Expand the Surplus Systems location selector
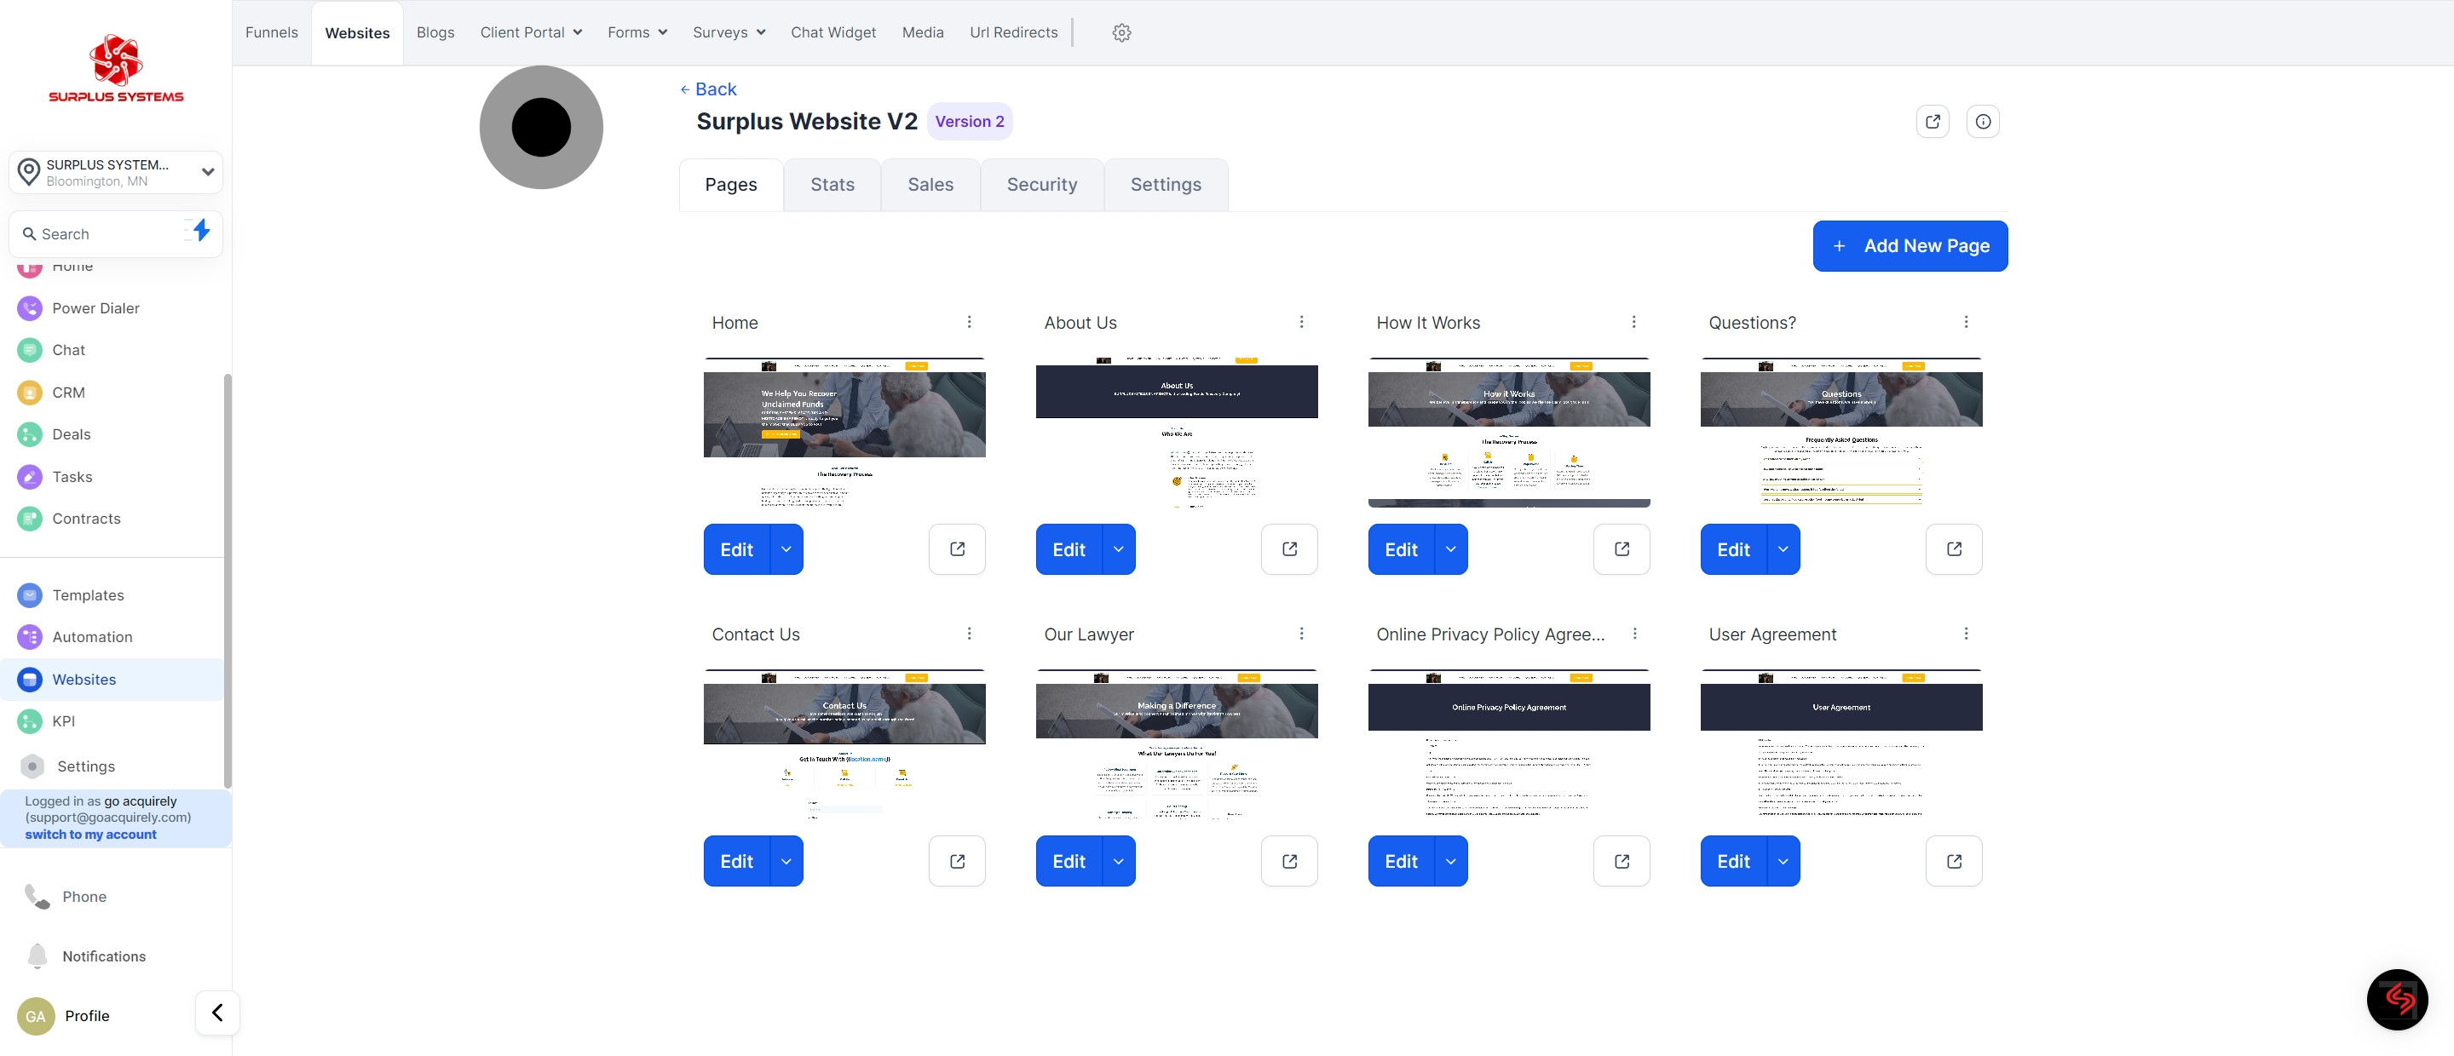 tap(207, 172)
